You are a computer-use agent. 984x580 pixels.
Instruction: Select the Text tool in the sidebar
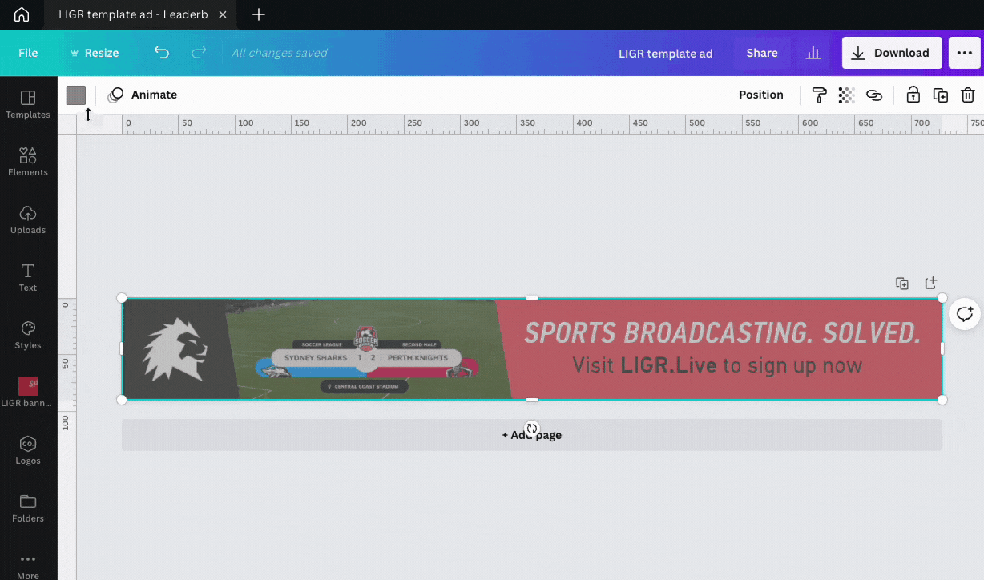[x=28, y=278]
